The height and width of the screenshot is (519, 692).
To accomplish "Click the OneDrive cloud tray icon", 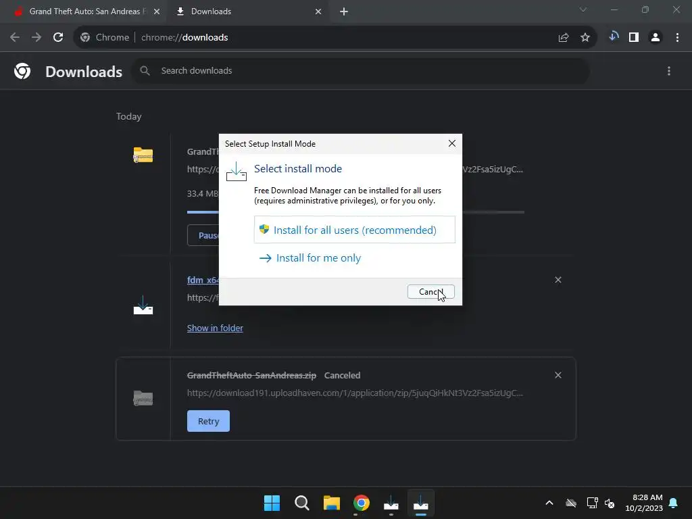I will [x=570, y=503].
